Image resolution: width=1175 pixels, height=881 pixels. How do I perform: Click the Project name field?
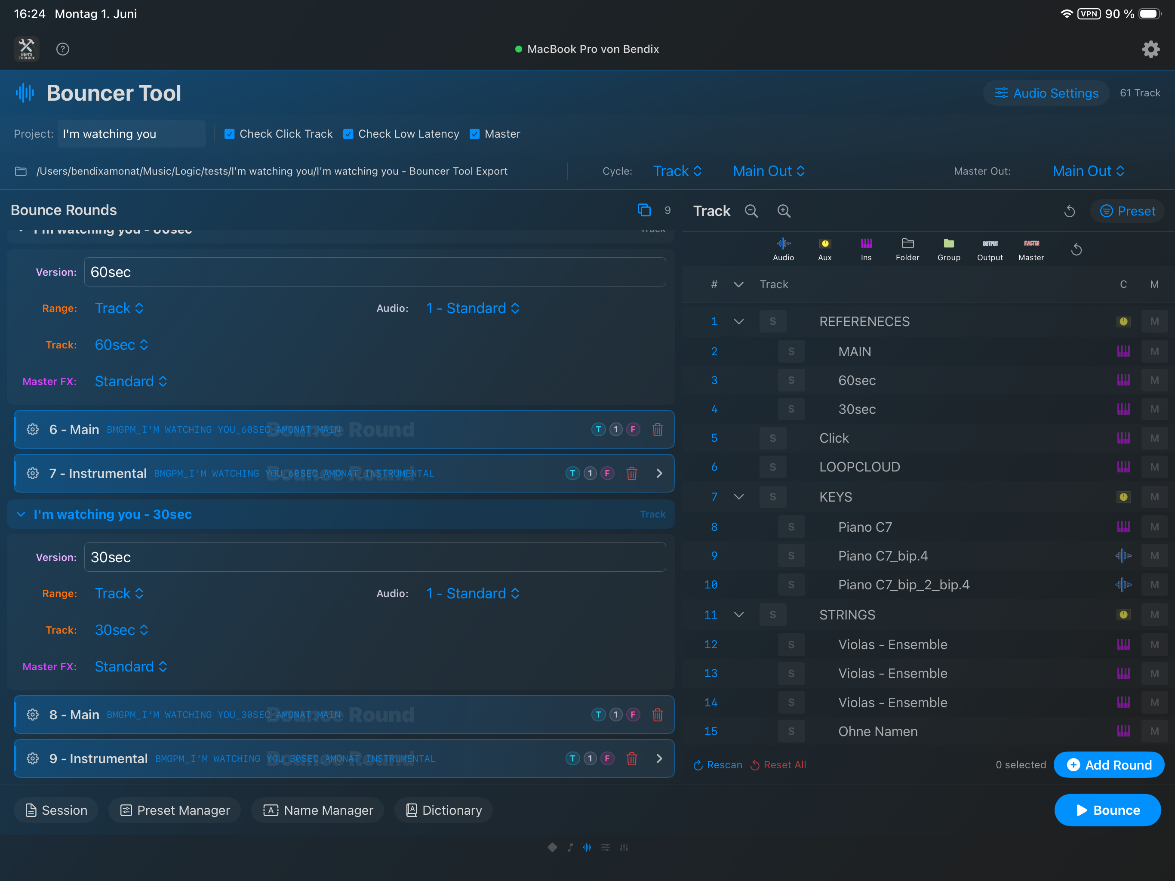coord(131,134)
